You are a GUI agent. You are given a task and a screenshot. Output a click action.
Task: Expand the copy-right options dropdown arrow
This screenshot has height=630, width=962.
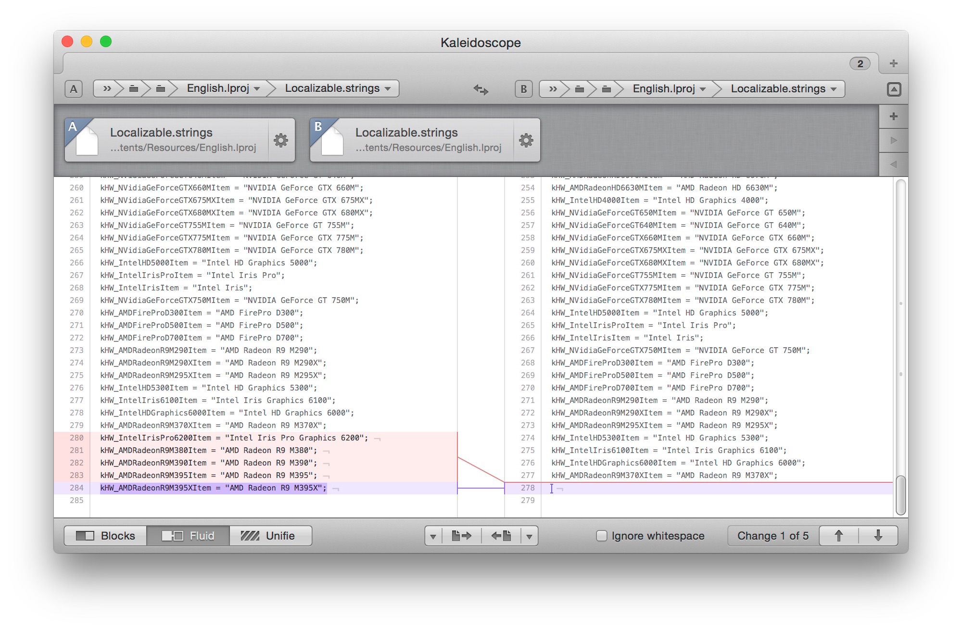point(433,536)
